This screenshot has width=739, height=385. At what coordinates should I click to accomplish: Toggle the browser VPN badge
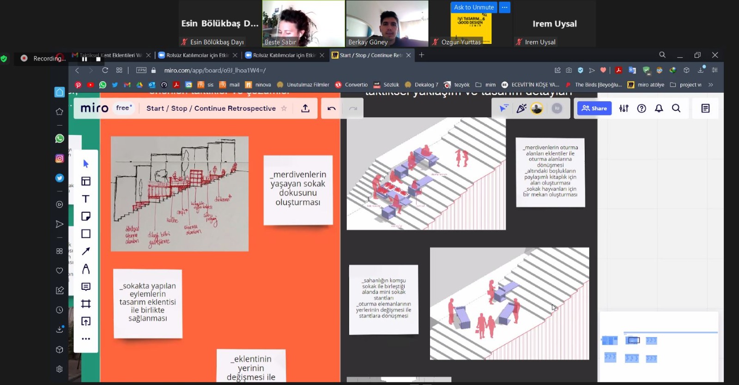[141, 70]
